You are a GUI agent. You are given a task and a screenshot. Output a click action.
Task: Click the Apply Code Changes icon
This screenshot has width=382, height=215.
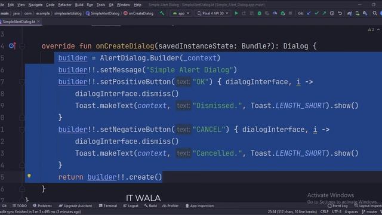252,13
